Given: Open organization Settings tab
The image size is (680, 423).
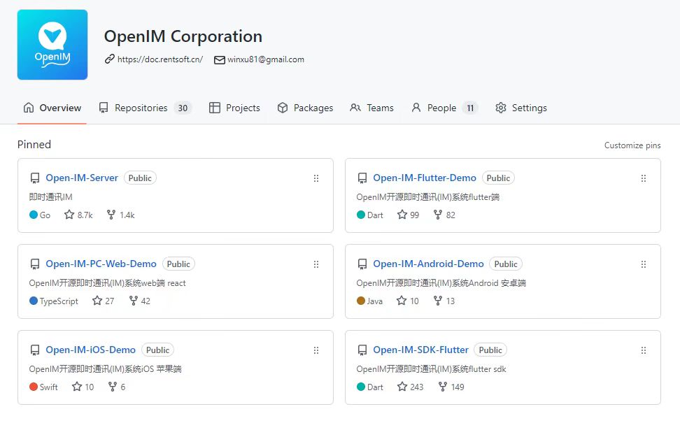Looking at the screenshot, I should [x=521, y=108].
